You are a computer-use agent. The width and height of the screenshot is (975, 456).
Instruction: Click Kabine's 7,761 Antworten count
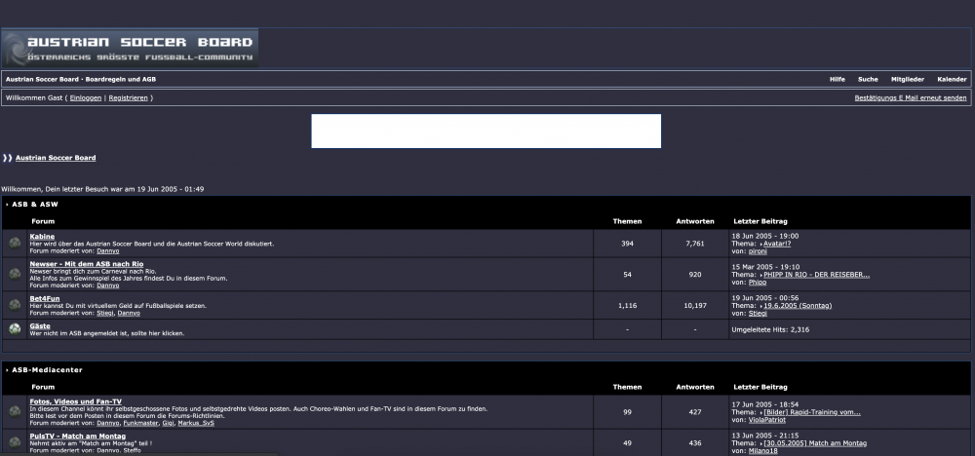(x=695, y=244)
